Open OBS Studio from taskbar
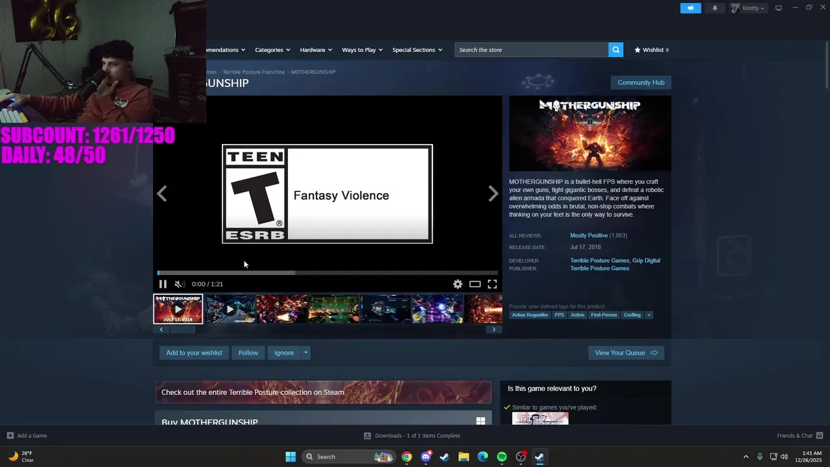Image resolution: width=830 pixels, height=467 pixels. pos(521,457)
